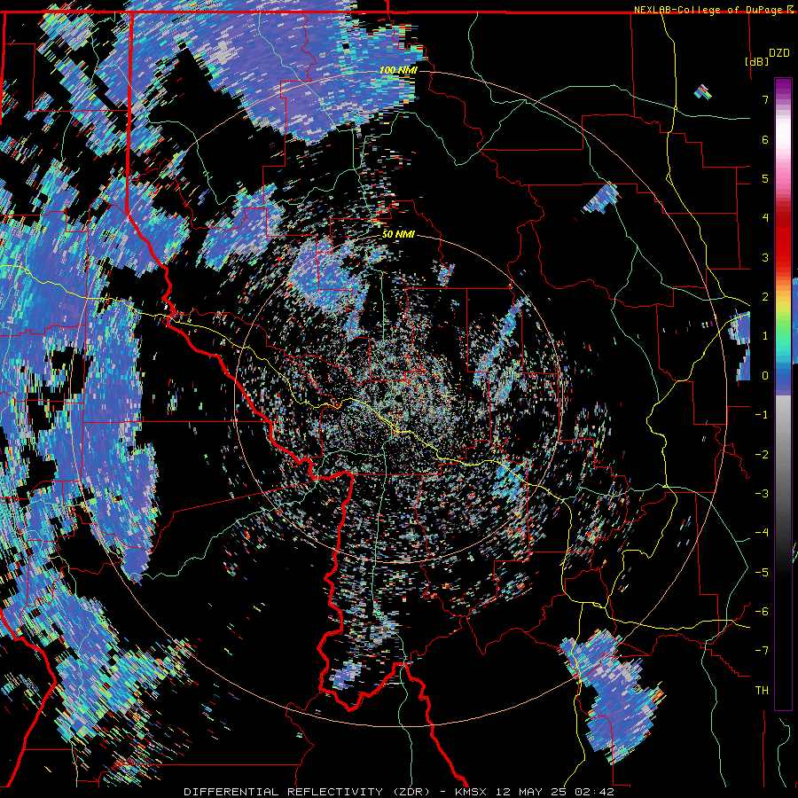Click the 2 value on the scale

[x=765, y=297]
